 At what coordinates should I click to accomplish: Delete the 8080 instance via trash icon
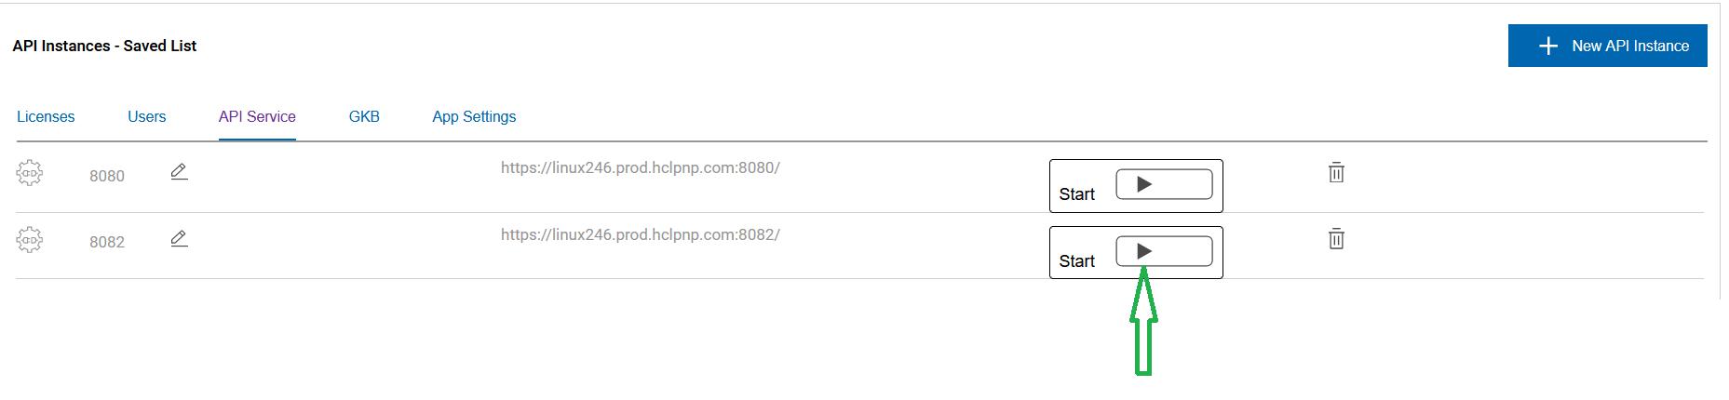(x=1336, y=172)
